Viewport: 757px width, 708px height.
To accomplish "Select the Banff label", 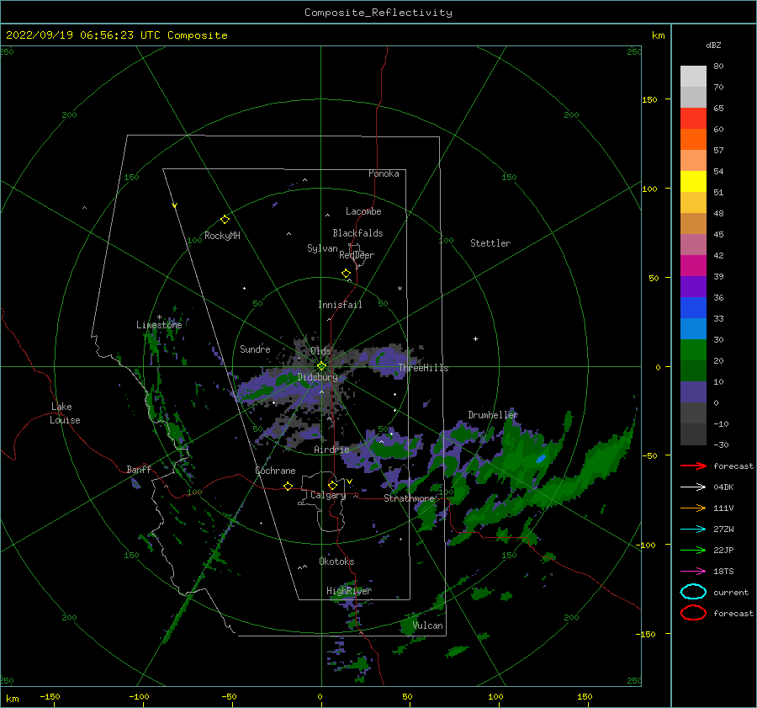I will [x=139, y=469].
